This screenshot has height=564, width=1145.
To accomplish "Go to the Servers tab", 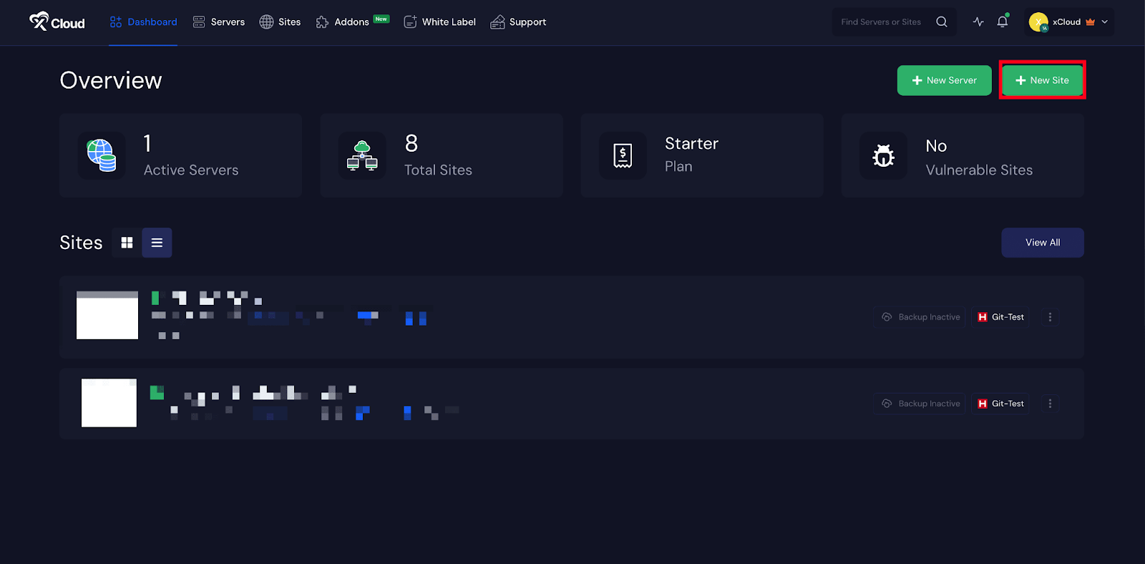I will 219,22.
